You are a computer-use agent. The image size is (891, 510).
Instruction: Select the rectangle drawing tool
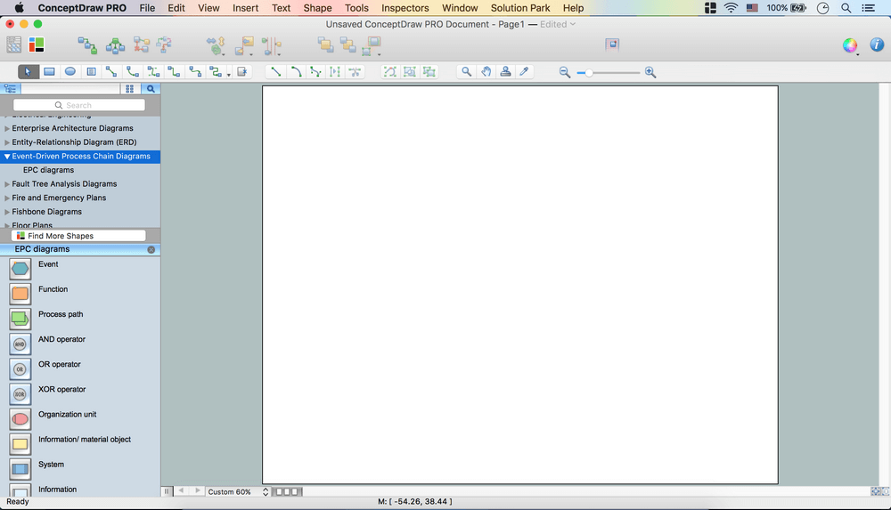[x=49, y=72]
